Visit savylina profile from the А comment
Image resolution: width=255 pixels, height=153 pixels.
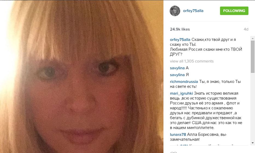tap(177, 68)
